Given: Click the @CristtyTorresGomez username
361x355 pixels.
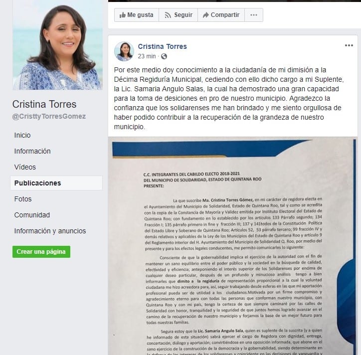Looking at the screenshot, I should [x=49, y=116].
